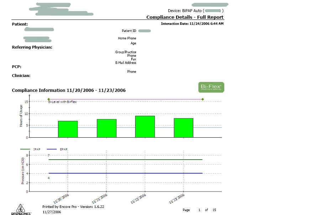
Task: Select the last green usage bar
Action: click(183, 128)
